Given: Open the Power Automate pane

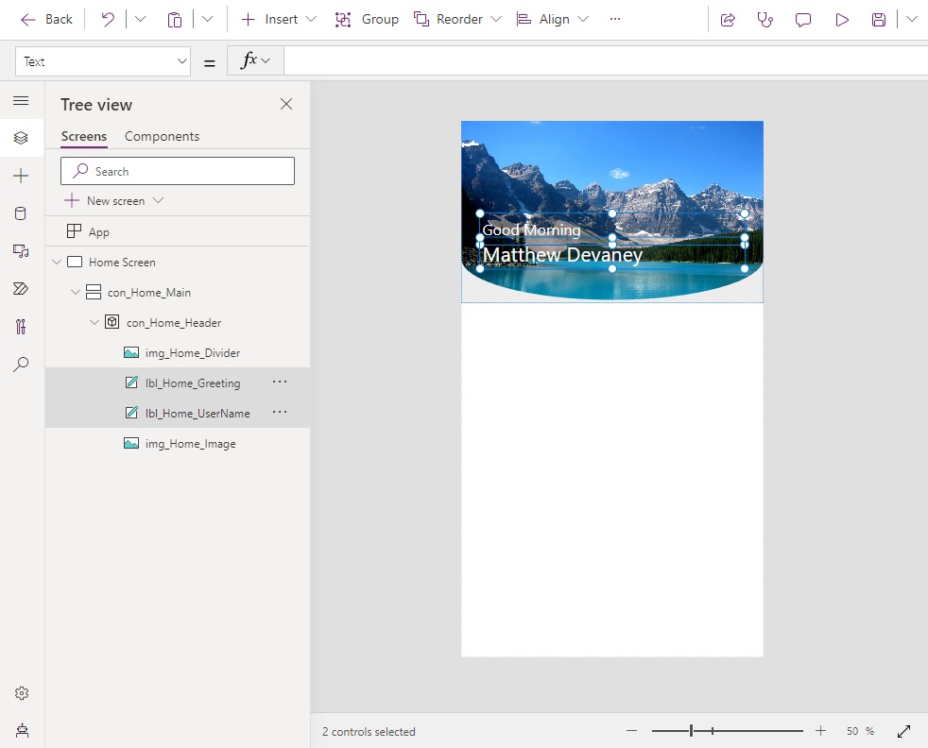Looking at the screenshot, I should point(21,288).
